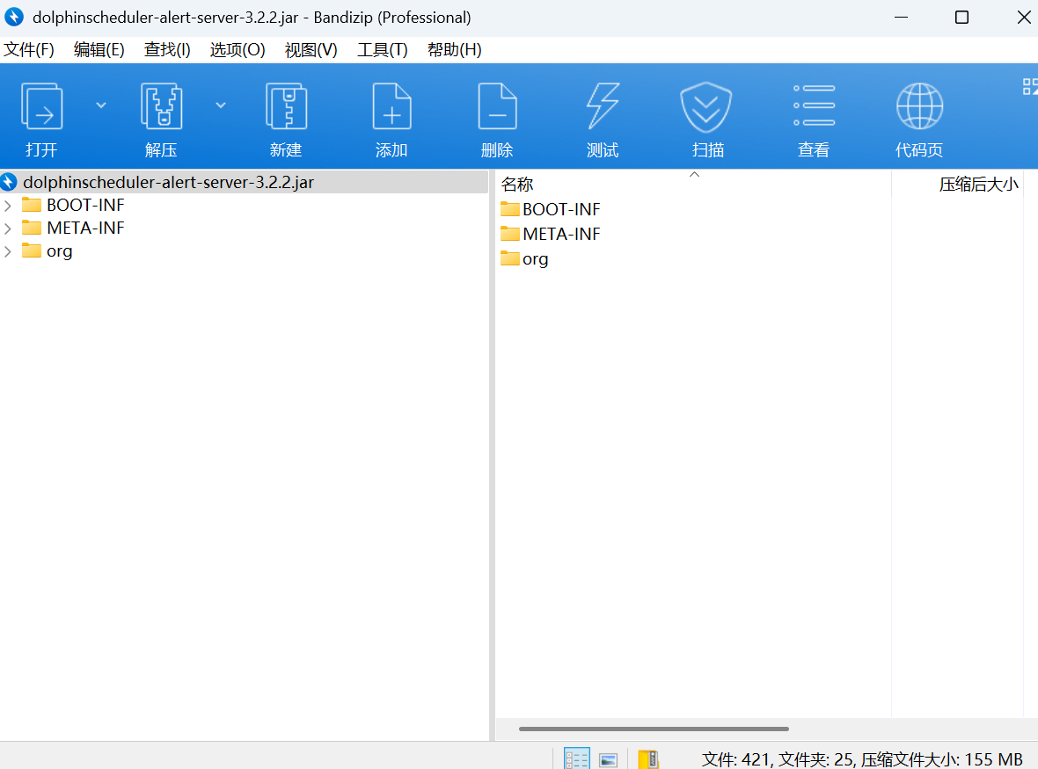Select META-INF in the left tree

(85, 229)
